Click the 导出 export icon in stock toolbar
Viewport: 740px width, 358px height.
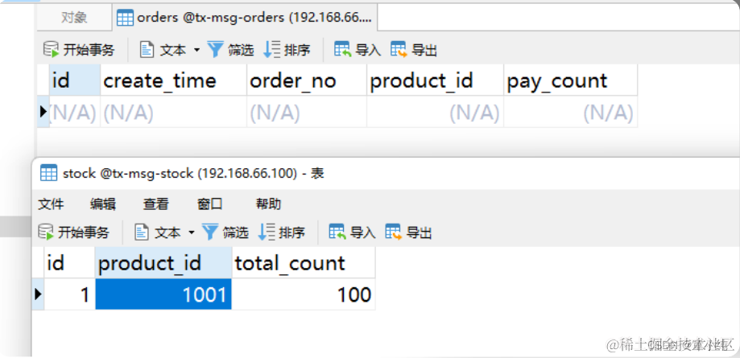point(394,232)
